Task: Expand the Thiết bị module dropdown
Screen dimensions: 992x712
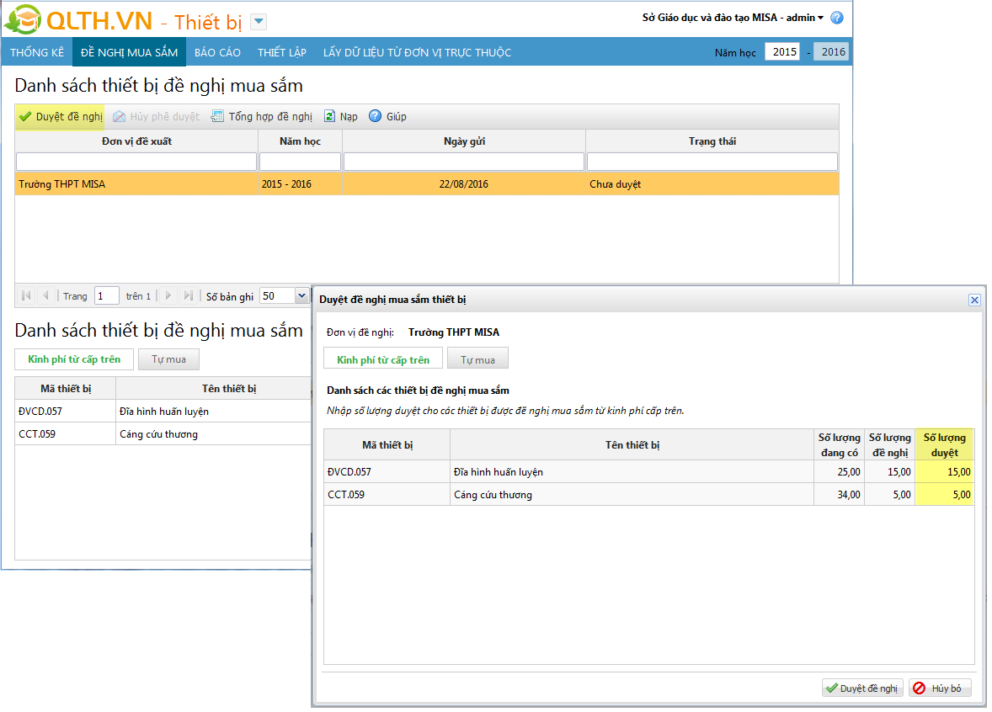Action: tap(259, 22)
